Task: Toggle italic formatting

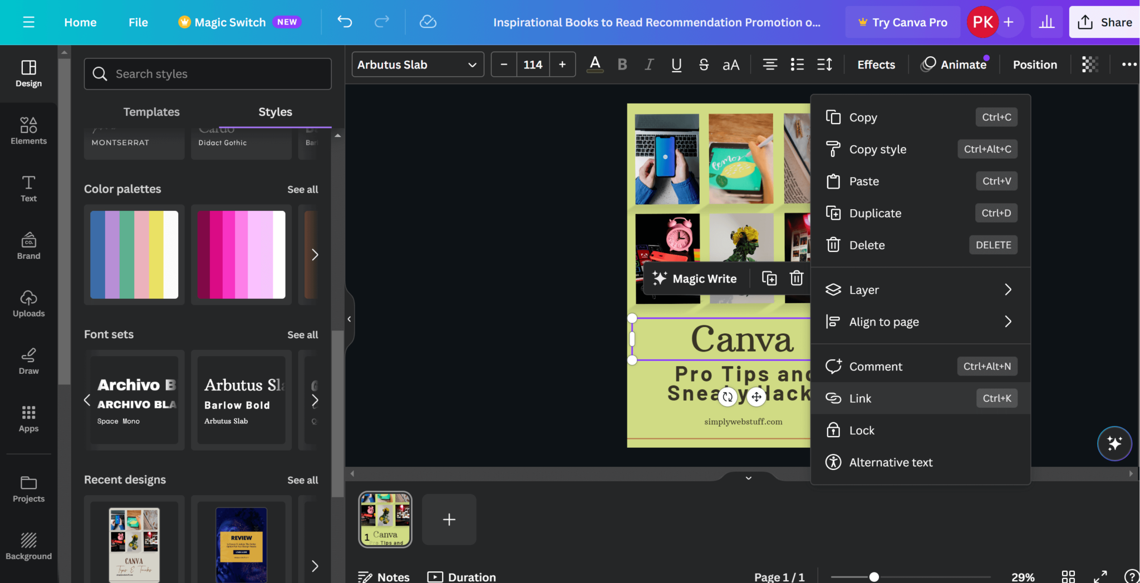Action: point(648,64)
